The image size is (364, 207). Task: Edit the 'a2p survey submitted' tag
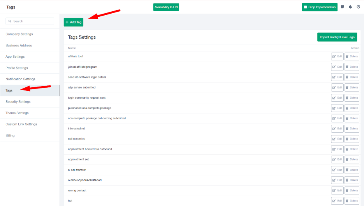[x=337, y=87]
